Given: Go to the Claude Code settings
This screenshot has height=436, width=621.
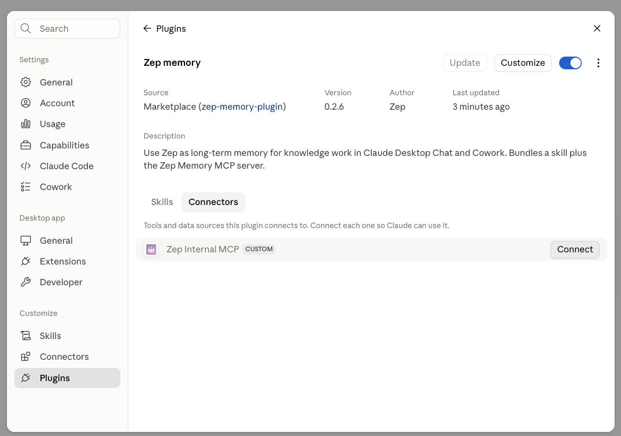Looking at the screenshot, I should pyautogui.click(x=67, y=166).
